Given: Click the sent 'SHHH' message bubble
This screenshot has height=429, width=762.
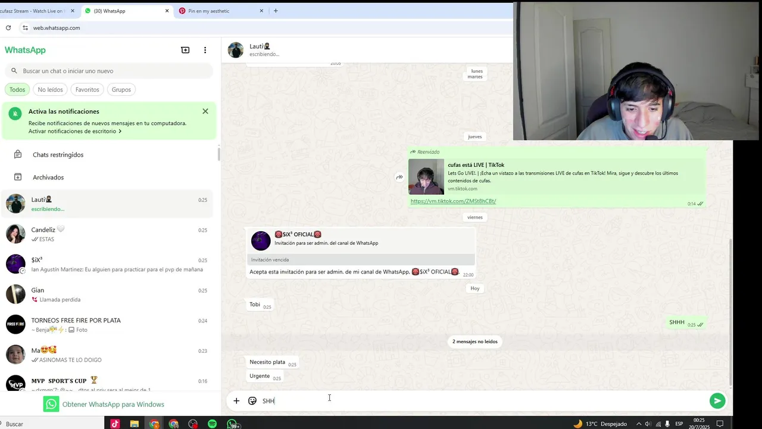Looking at the screenshot, I should [x=686, y=323].
